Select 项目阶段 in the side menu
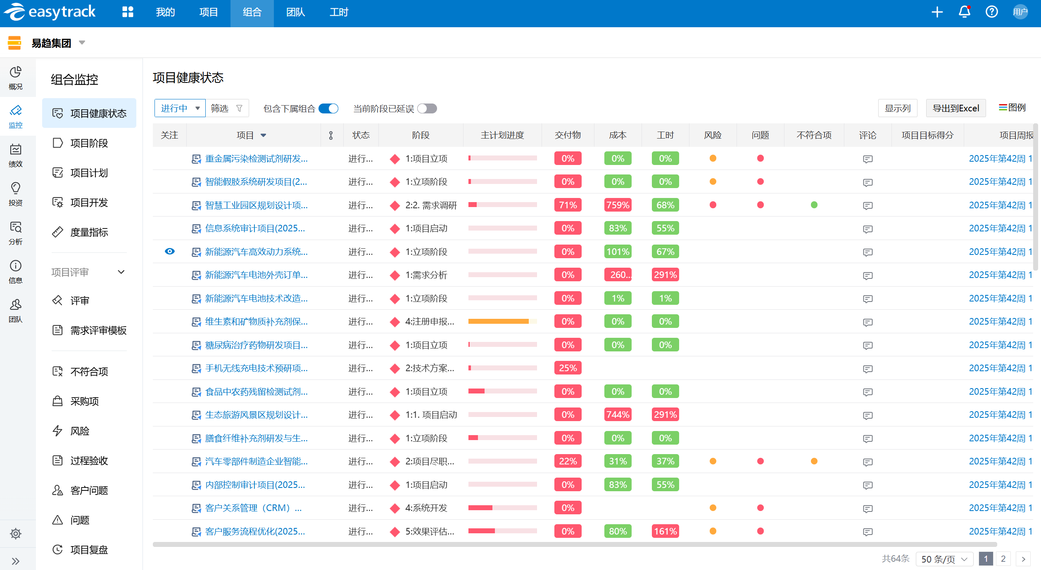Image resolution: width=1041 pixels, height=570 pixels. [x=89, y=143]
